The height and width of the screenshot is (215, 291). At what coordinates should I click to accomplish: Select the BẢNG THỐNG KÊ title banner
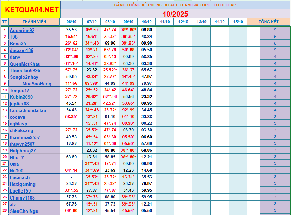(175, 5)
